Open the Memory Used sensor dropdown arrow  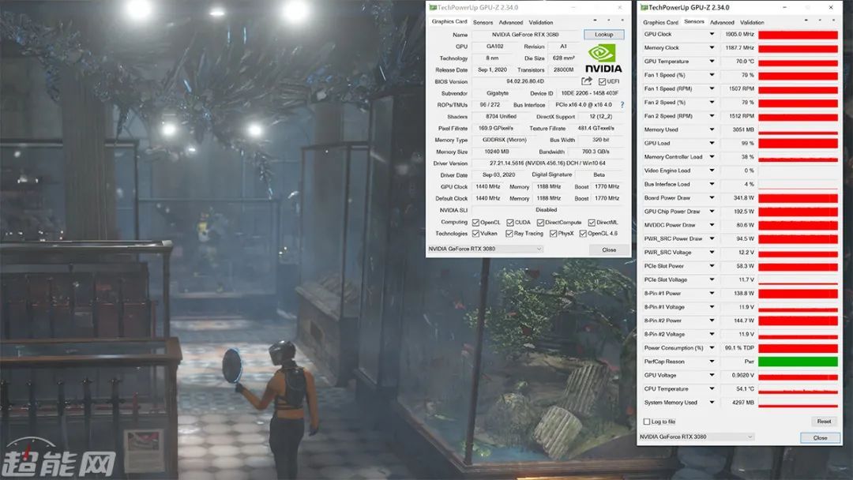(x=712, y=129)
